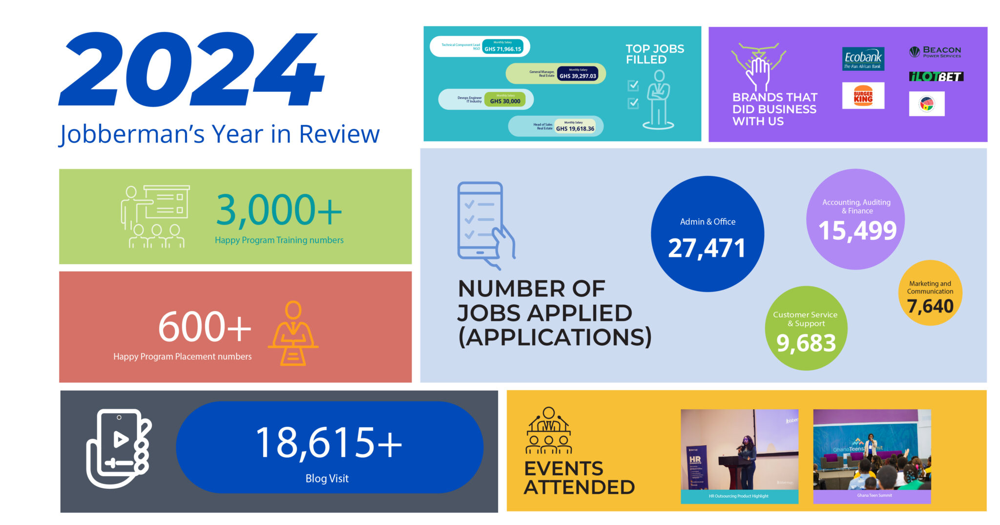This screenshot has width=1000, height=525.
Task: Expand the Head of Sales Real Estate entry
Action: tap(556, 126)
